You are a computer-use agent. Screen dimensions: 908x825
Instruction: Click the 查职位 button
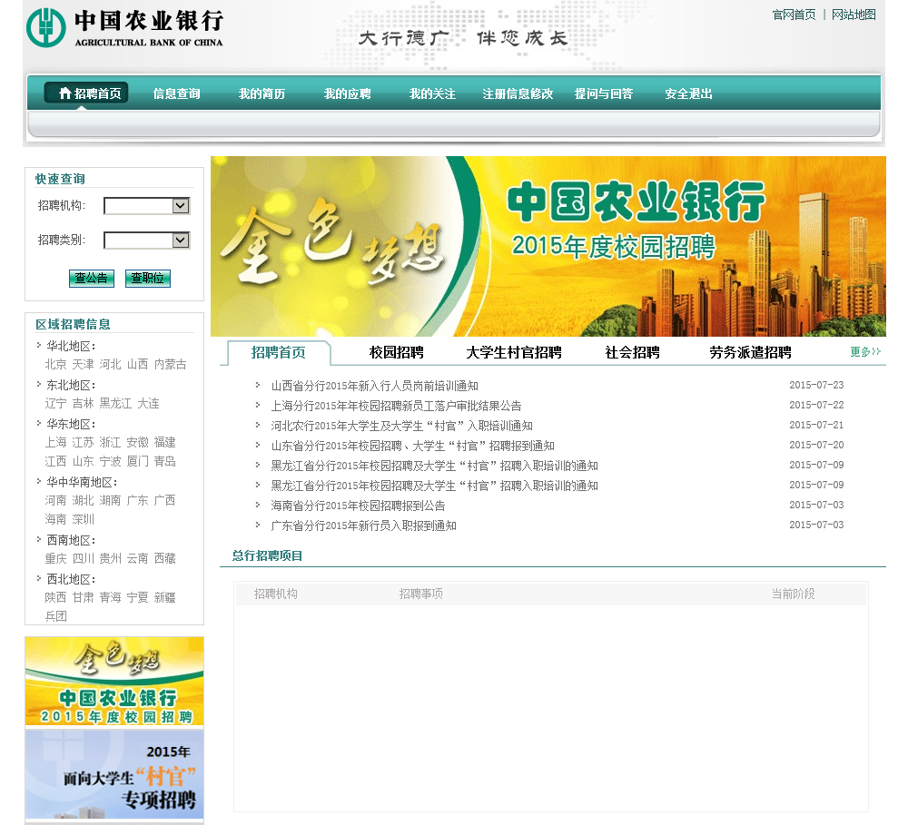pyautogui.click(x=148, y=278)
